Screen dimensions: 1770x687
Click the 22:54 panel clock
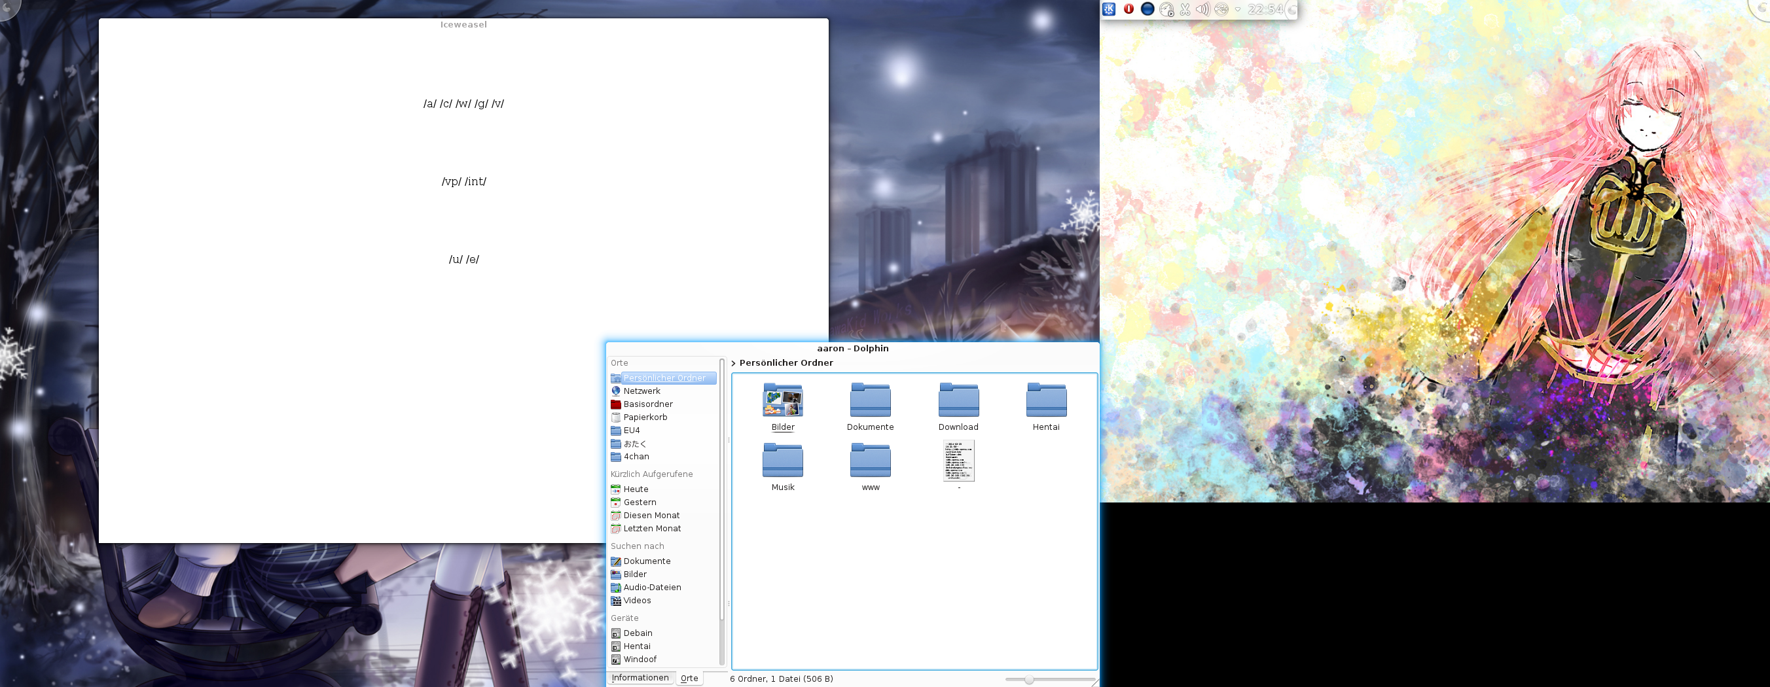[x=1265, y=9]
